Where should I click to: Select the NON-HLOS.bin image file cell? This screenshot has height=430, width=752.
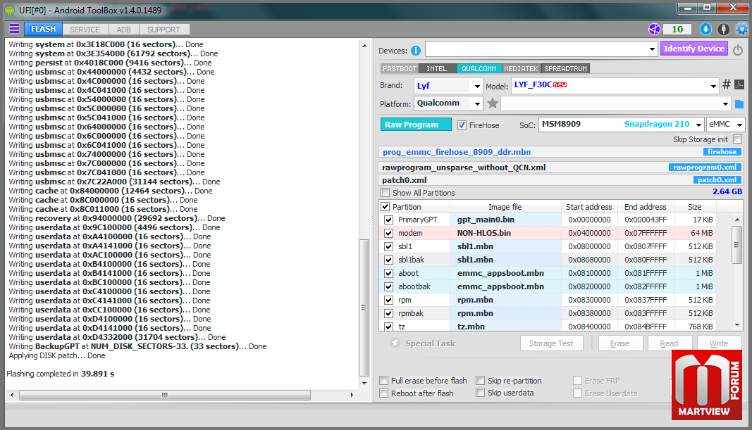click(505, 233)
